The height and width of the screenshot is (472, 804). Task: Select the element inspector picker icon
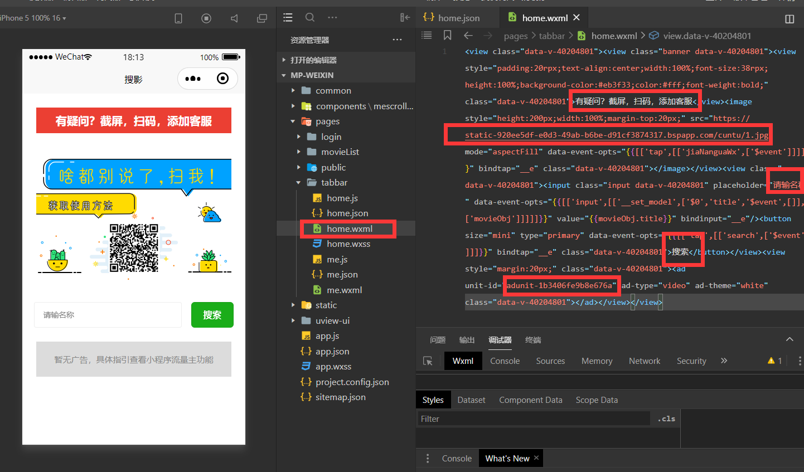coord(428,361)
